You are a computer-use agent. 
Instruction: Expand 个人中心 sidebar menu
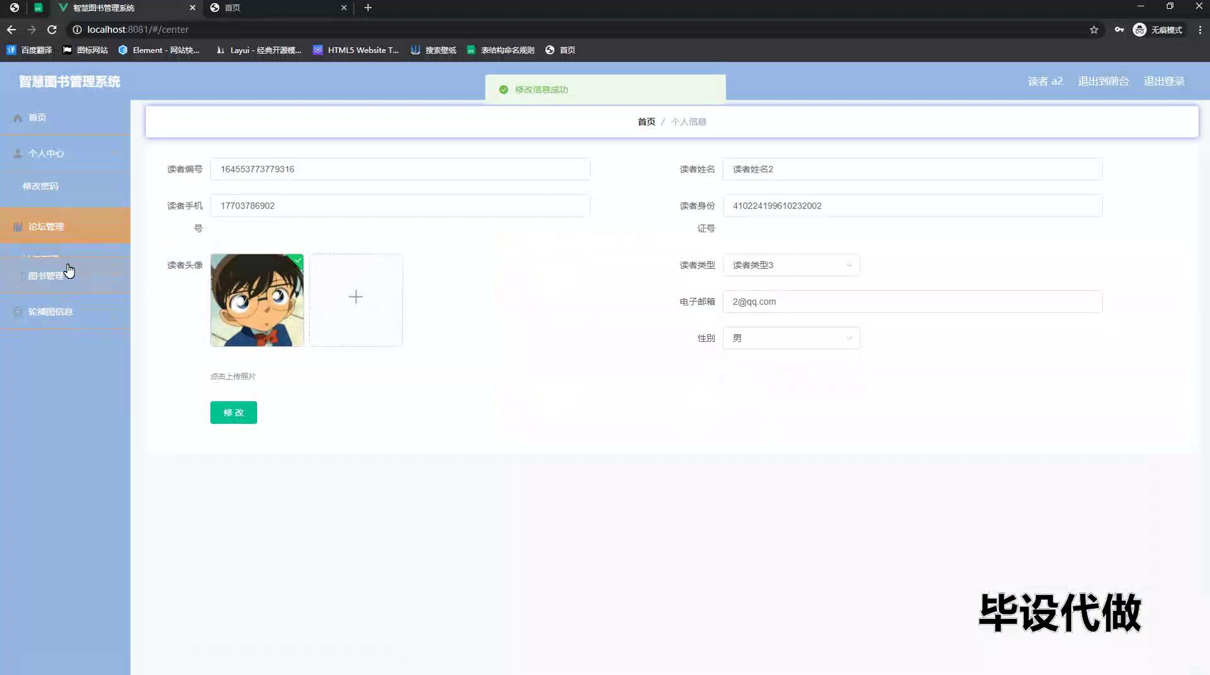coord(46,154)
